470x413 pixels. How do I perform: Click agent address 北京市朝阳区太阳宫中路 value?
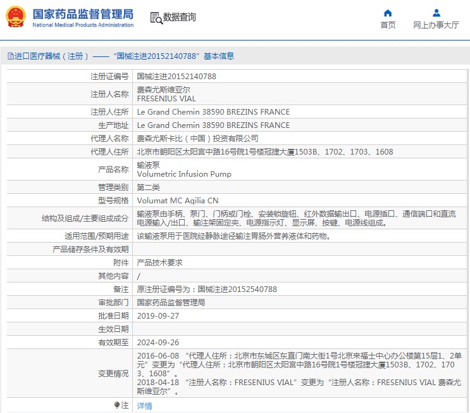click(265, 152)
